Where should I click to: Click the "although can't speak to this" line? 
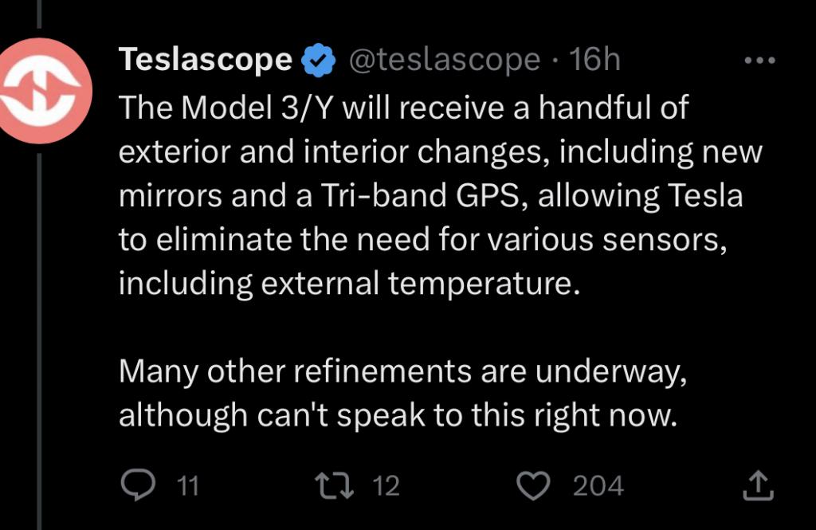point(398,416)
